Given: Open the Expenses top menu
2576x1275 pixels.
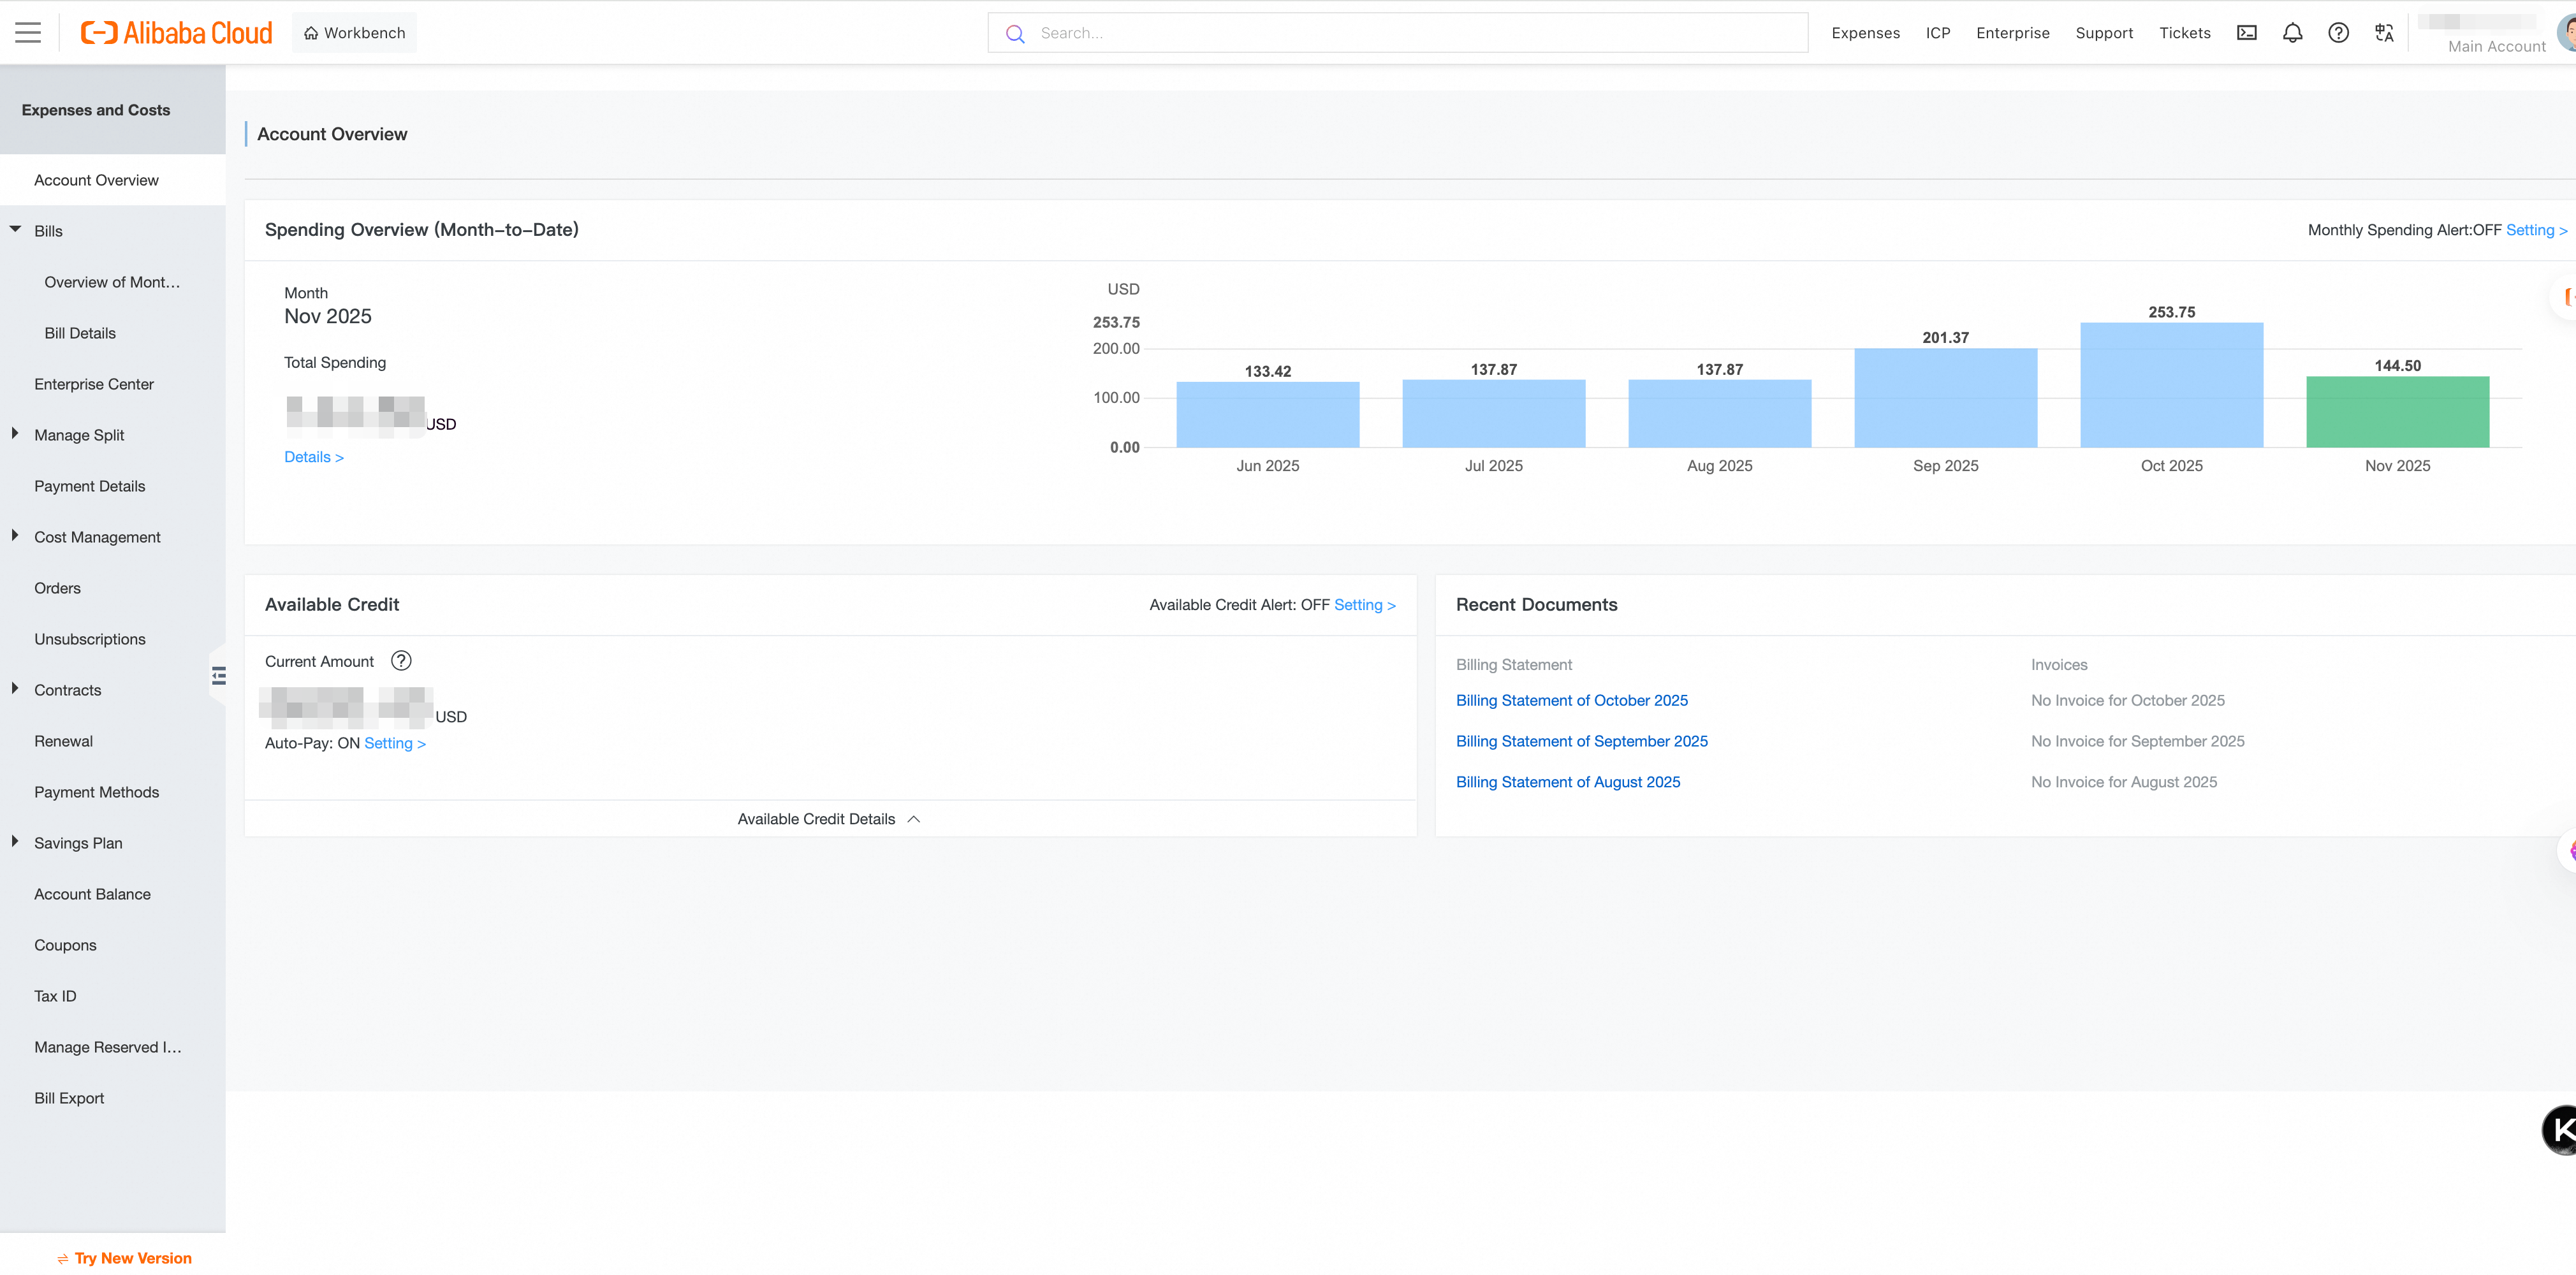Looking at the screenshot, I should 1865,33.
